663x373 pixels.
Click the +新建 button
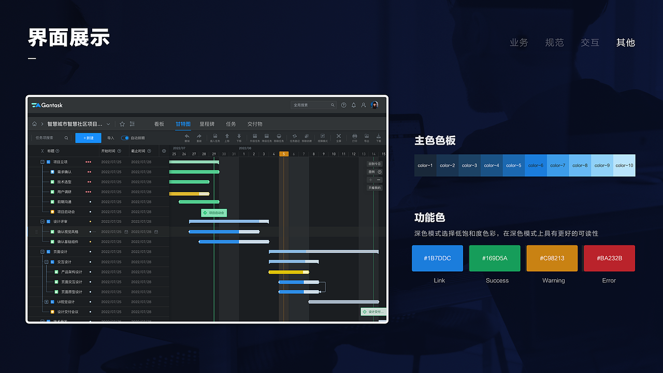[88, 138]
